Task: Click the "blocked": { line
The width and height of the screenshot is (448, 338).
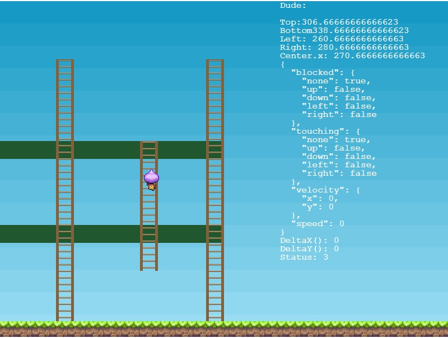Action: (323, 72)
